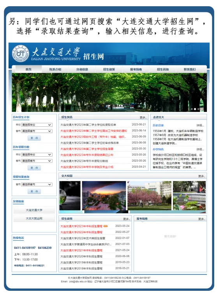217x297 pixels.
Task: Open 2019年本科招生章程 policy link
Action: pos(81,262)
